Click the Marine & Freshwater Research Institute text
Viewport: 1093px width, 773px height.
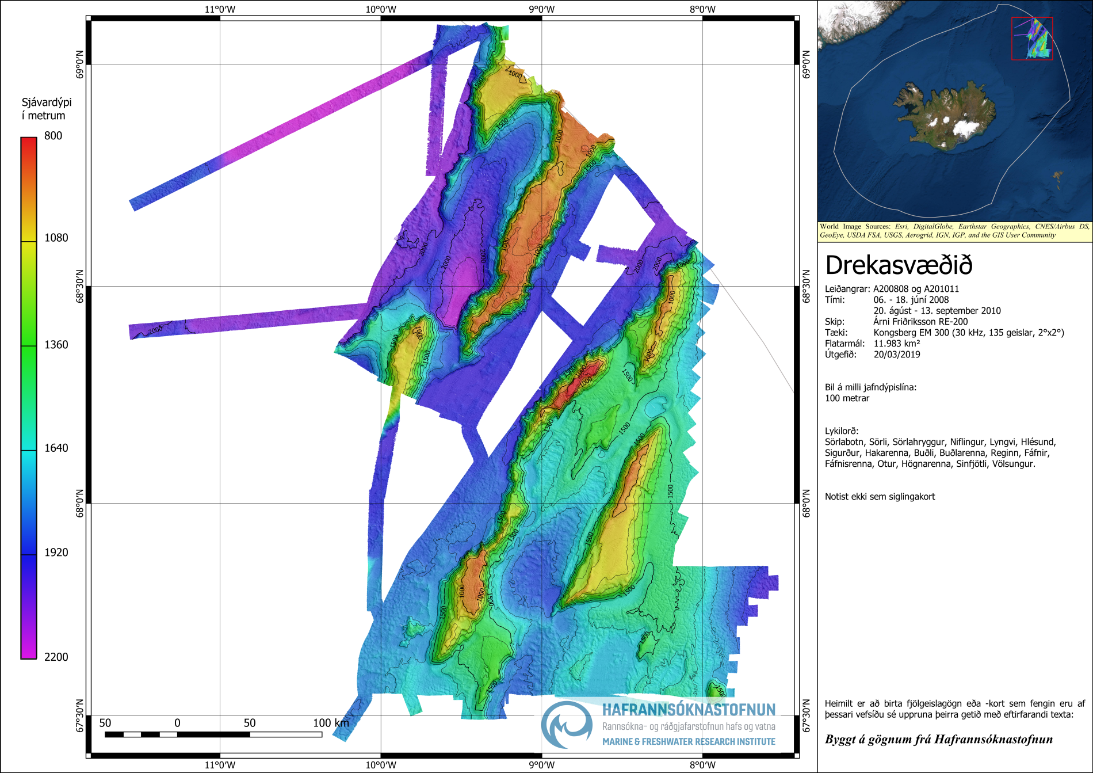coord(689,742)
